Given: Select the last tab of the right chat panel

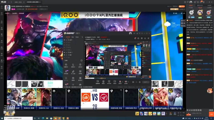Looking at the screenshot, I should click(209, 5).
